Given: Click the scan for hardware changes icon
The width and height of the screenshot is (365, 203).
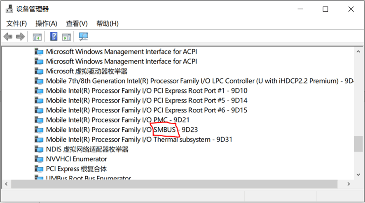Looking at the screenshot, I should pyautogui.click(x=83, y=37).
